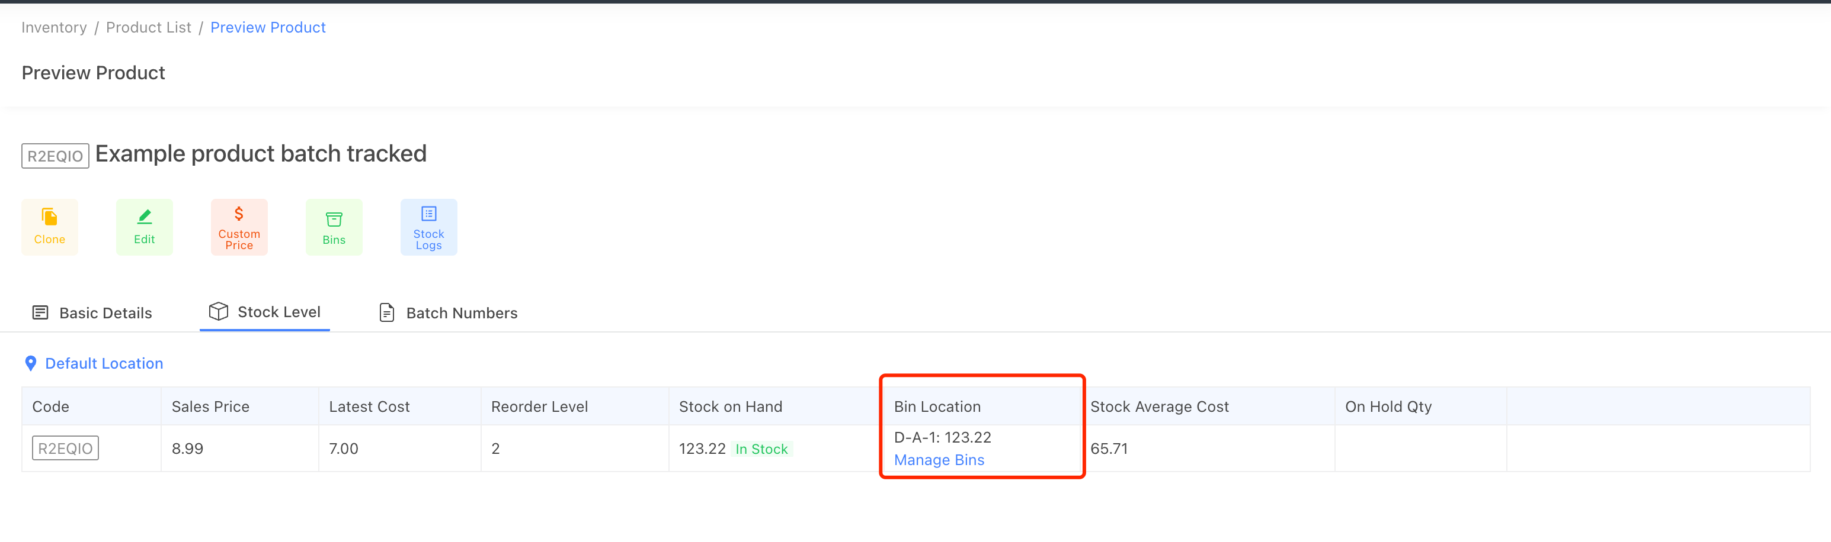Click the list icon beside Basic Details
This screenshot has width=1831, height=542.
click(x=40, y=312)
